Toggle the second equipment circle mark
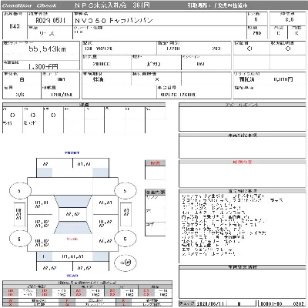The image size is (308, 308). coord(33,115)
